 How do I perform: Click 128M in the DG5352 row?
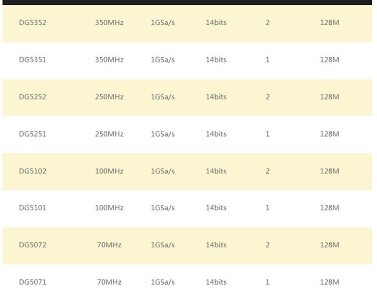tap(329, 22)
